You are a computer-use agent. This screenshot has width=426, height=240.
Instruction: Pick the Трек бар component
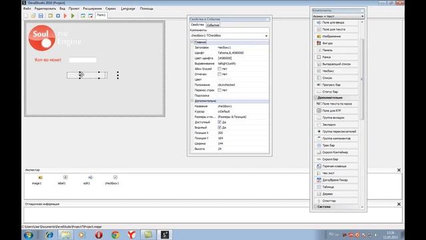click(x=336, y=145)
